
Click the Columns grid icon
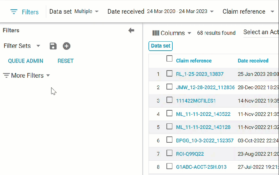[156, 33]
